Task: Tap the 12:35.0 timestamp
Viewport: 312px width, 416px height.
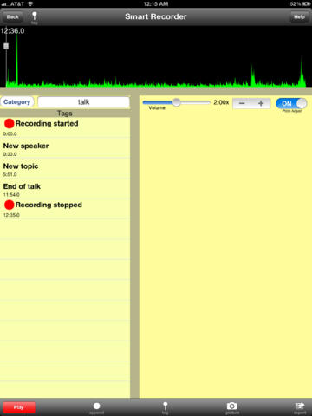Action: click(11, 215)
